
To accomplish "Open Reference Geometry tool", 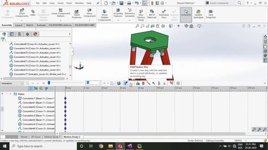I will pyautogui.click(x=129, y=13).
